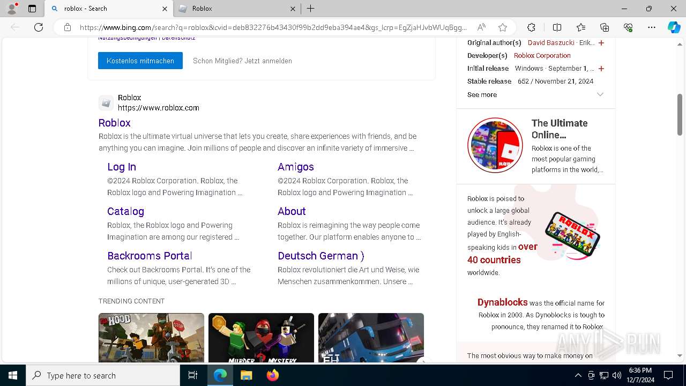Open the Extensions icon
686x386 pixels.
(531, 27)
